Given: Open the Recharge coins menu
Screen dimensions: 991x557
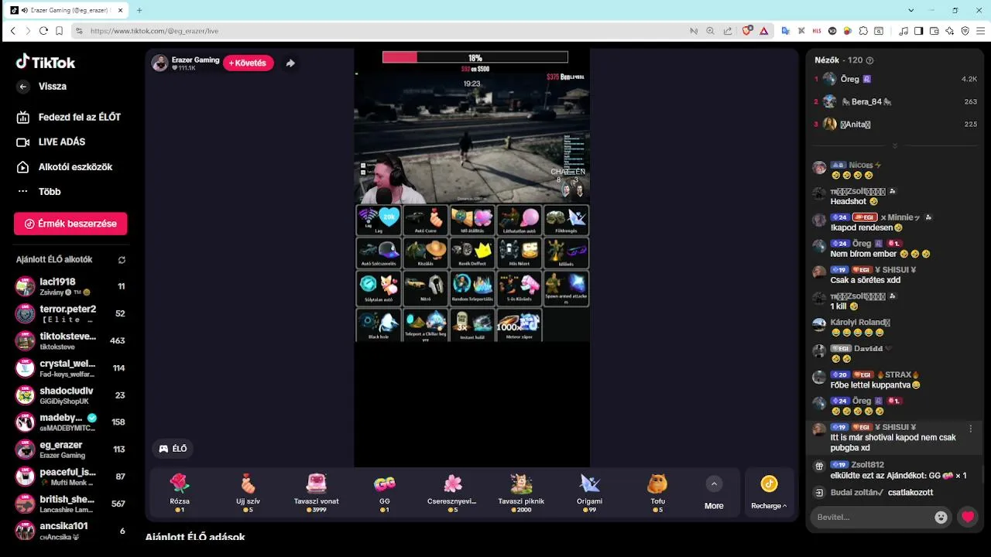Looking at the screenshot, I should 769,494.
